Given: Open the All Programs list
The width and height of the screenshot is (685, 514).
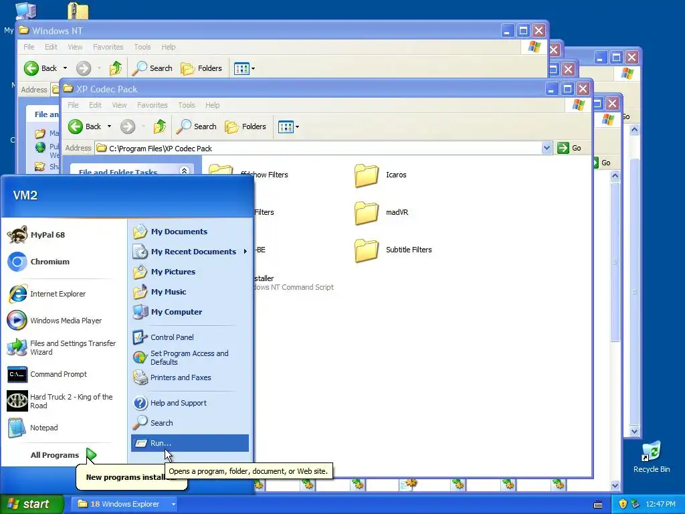Looking at the screenshot, I should click(64, 455).
